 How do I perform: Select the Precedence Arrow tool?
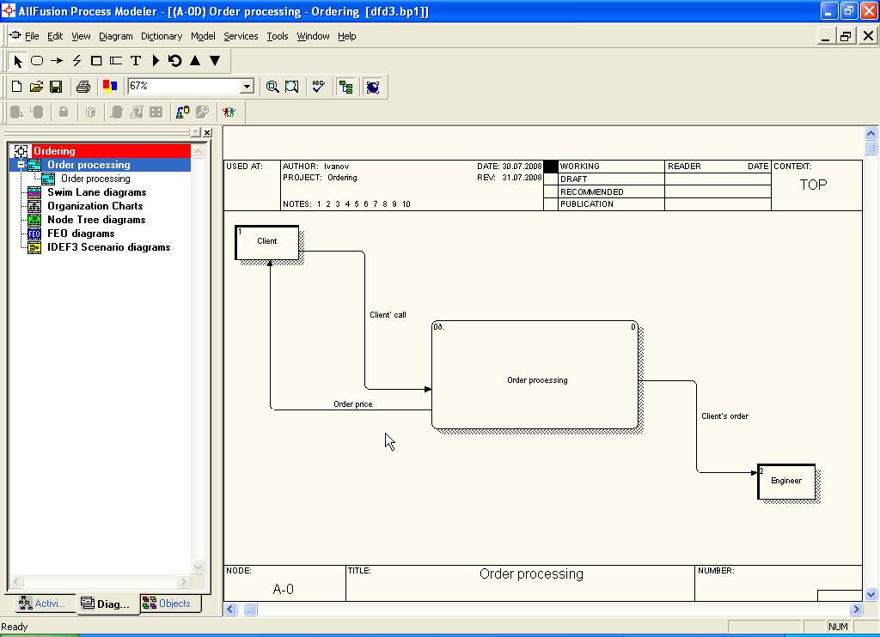pos(57,61)
